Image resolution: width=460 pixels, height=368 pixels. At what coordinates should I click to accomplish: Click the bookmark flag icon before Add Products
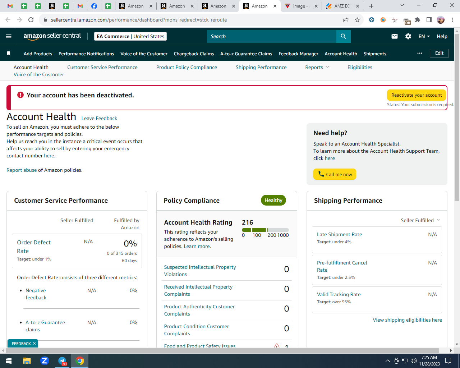pyautogui.click(x=9, y=53)
